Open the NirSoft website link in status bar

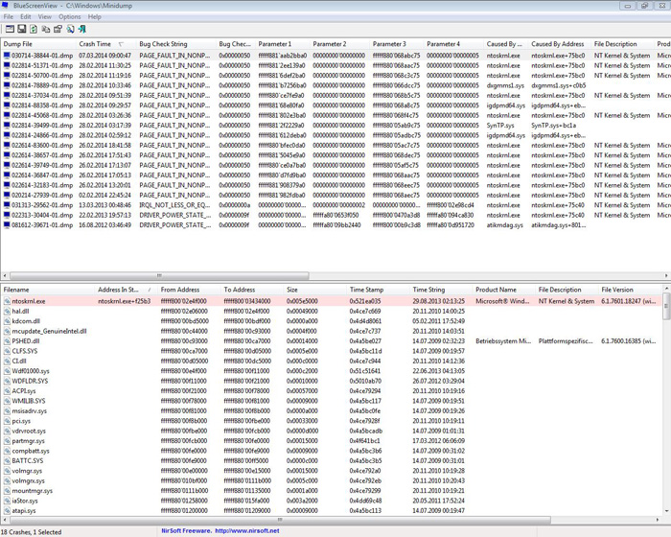[x=220, y=530]
